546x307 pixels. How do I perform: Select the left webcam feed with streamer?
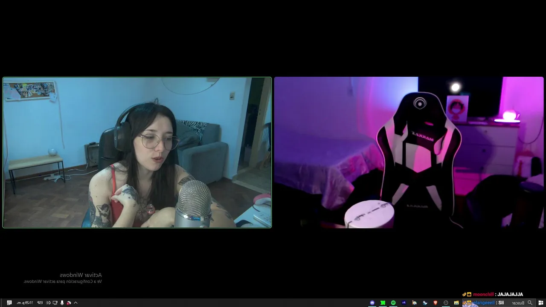pos(137,152)
